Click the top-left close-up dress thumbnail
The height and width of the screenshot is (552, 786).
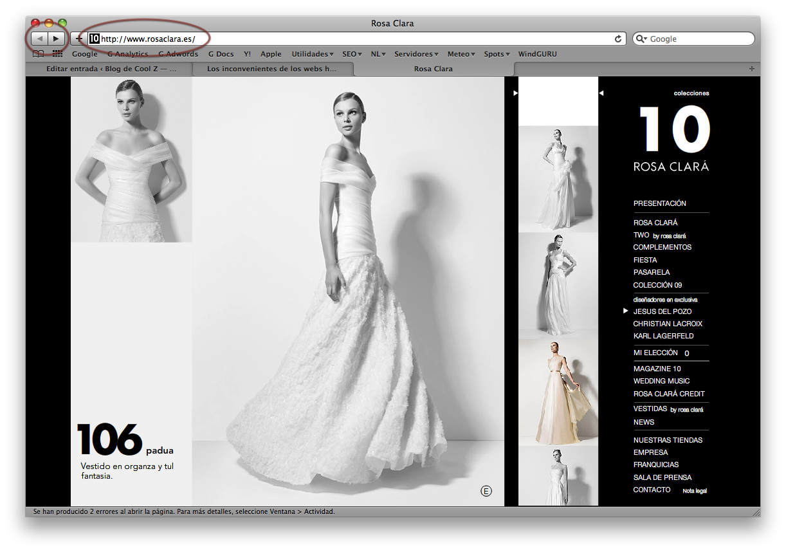[x=131, y=160]
